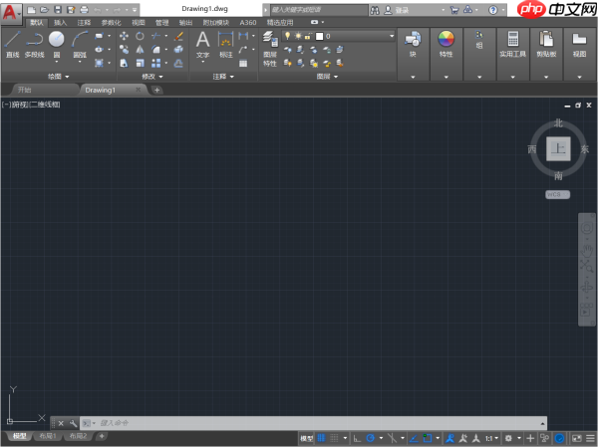This screenshot has height=447, width=598.
Task: Expand the 注释 (Annotation) panel title
Action: (x=223, y=77)
